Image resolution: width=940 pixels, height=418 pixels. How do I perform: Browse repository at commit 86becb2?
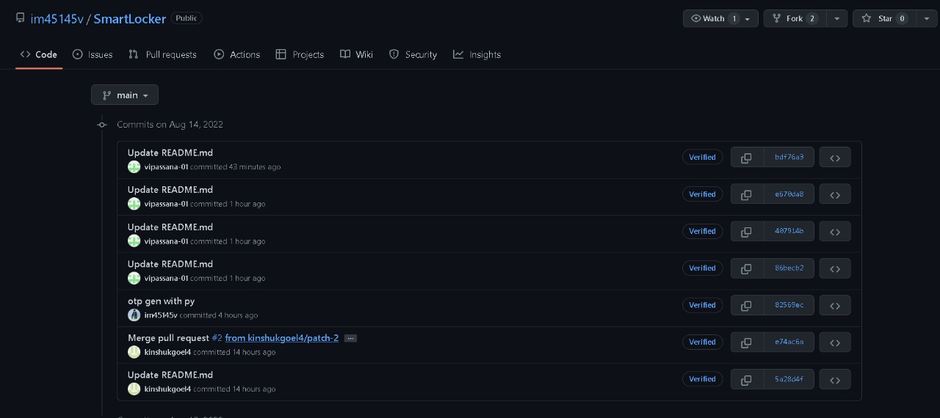835,268
